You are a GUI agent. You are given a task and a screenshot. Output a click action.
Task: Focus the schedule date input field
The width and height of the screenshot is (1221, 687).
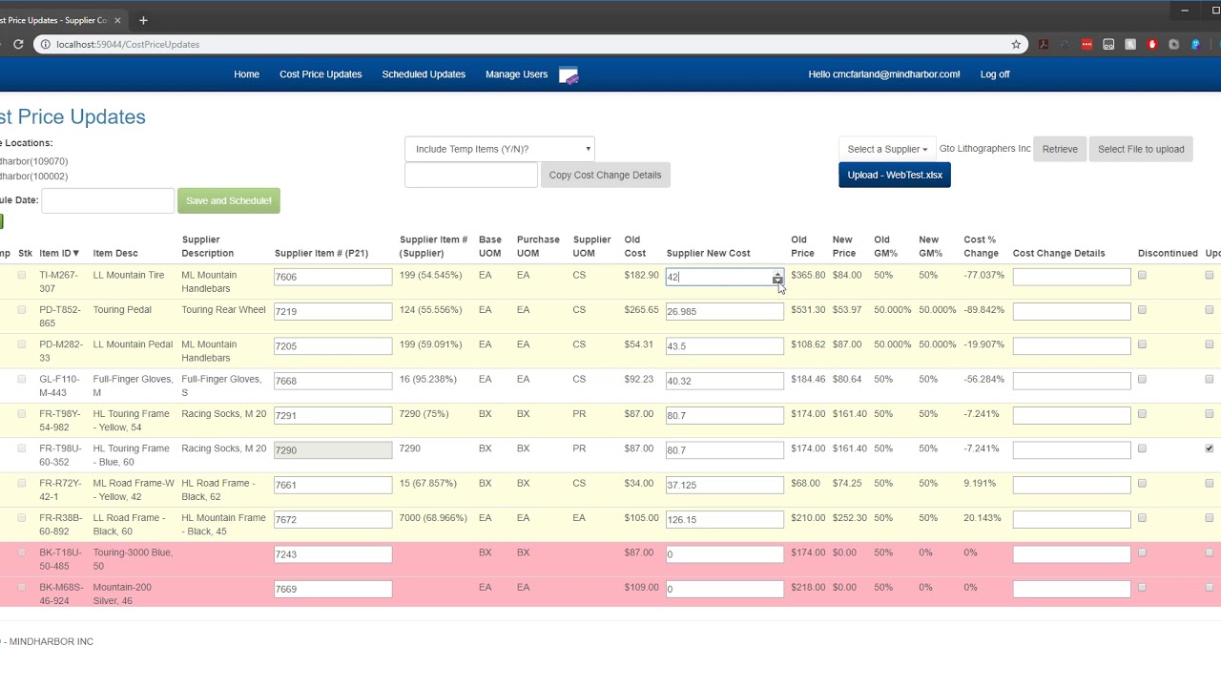coord(108,200)
